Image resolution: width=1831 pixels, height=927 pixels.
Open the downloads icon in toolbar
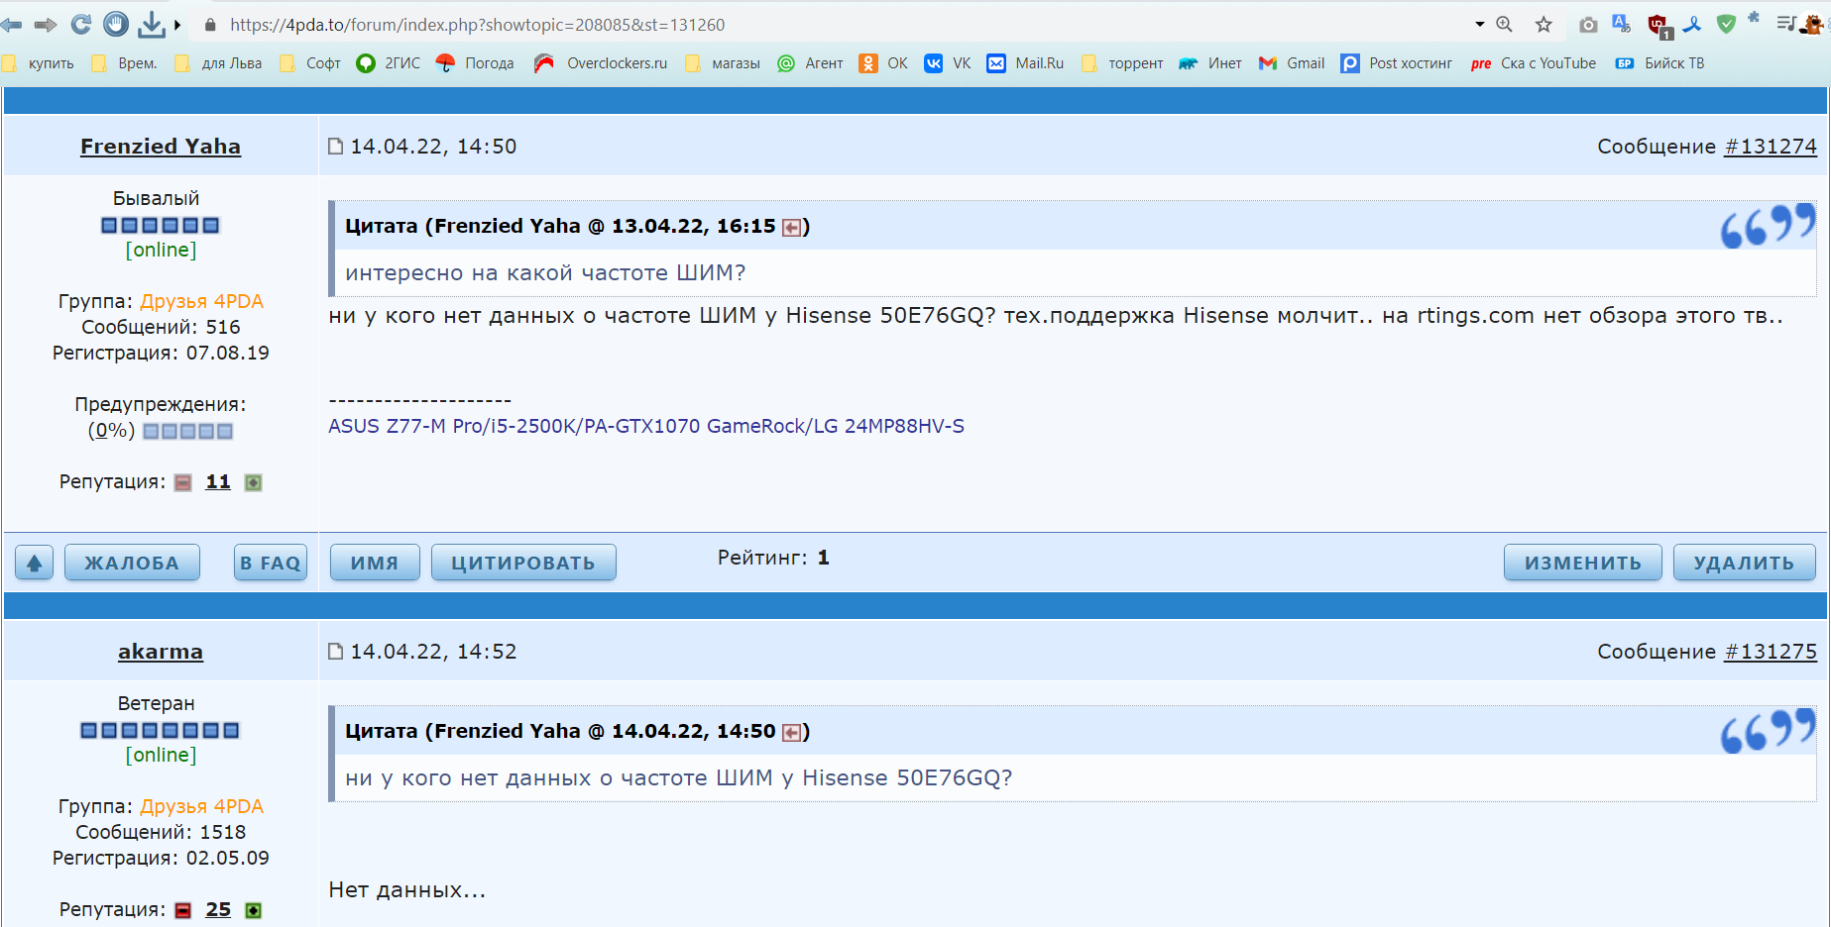click(151, 25)
